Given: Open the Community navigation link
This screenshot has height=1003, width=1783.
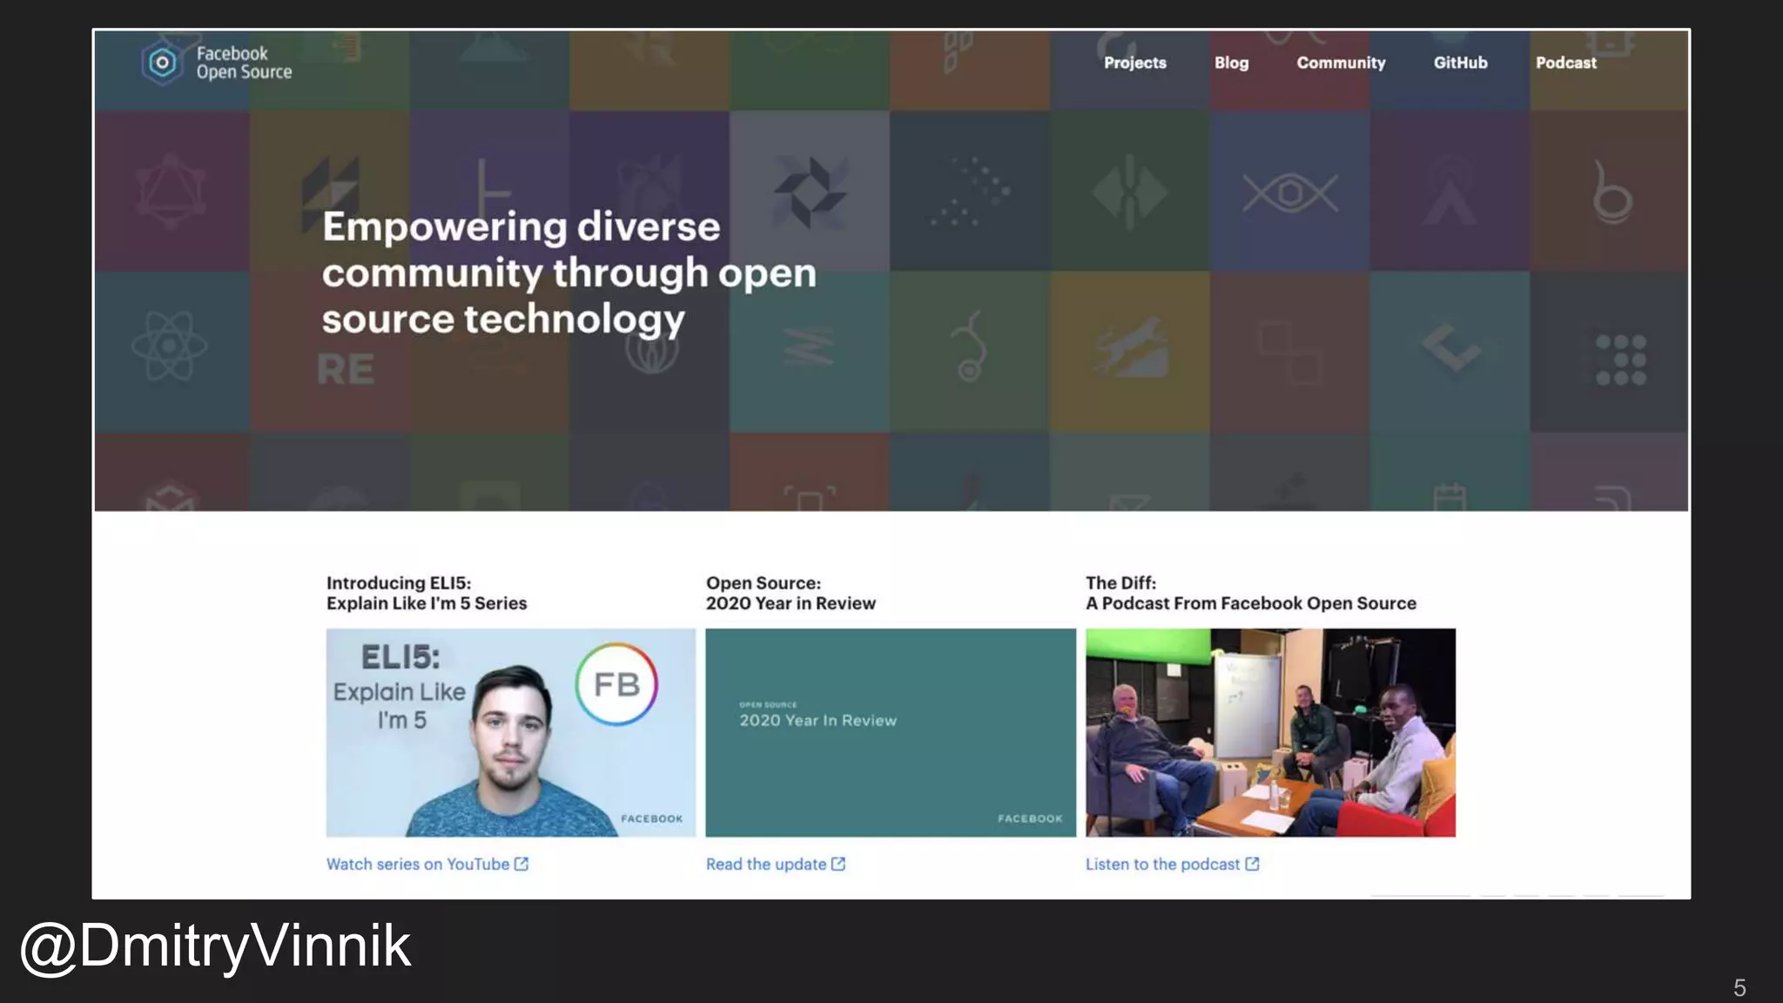Looking at the screenshot, I should point(1341,63).
